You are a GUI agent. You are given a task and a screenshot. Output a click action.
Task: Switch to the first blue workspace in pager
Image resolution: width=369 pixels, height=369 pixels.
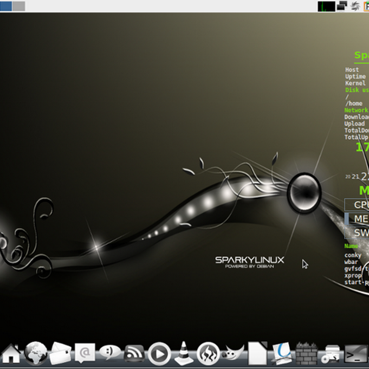(6, 6)
